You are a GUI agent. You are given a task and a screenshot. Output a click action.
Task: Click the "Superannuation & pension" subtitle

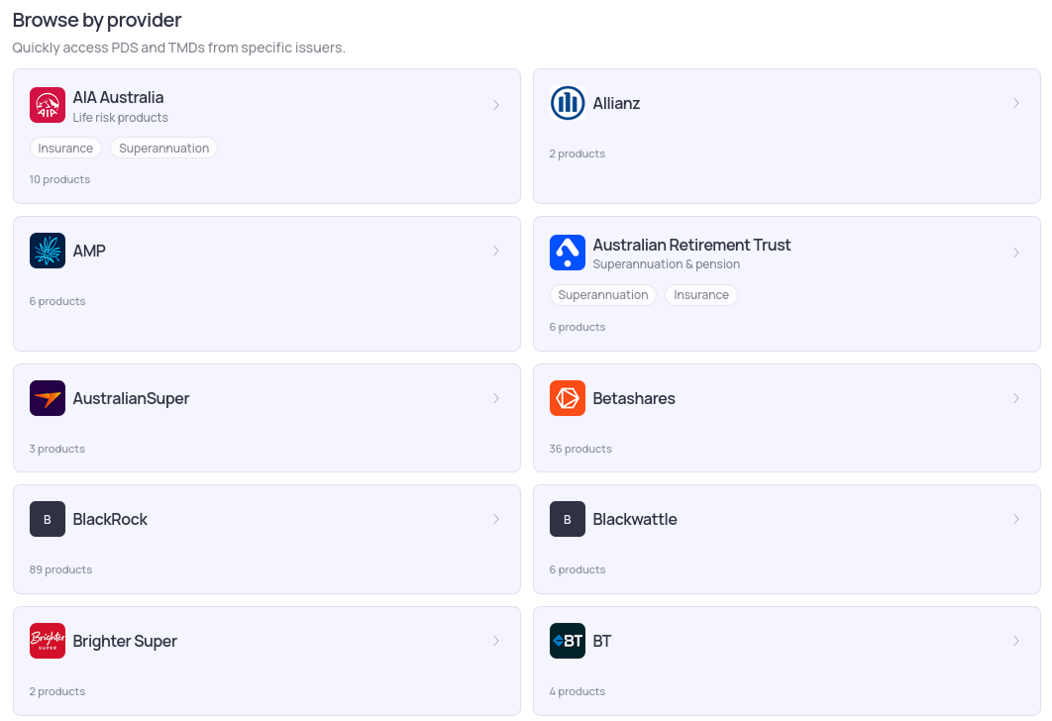667,264
